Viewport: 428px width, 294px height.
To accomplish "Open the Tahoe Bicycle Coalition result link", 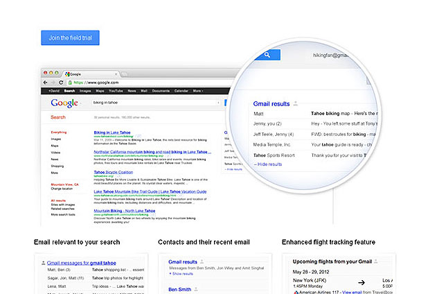I will click(x=113, y=171).
